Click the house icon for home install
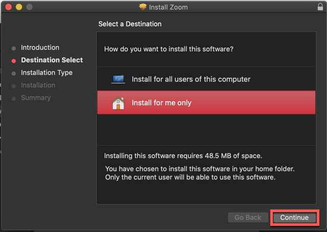327x232 pixels. pos(118,103)
